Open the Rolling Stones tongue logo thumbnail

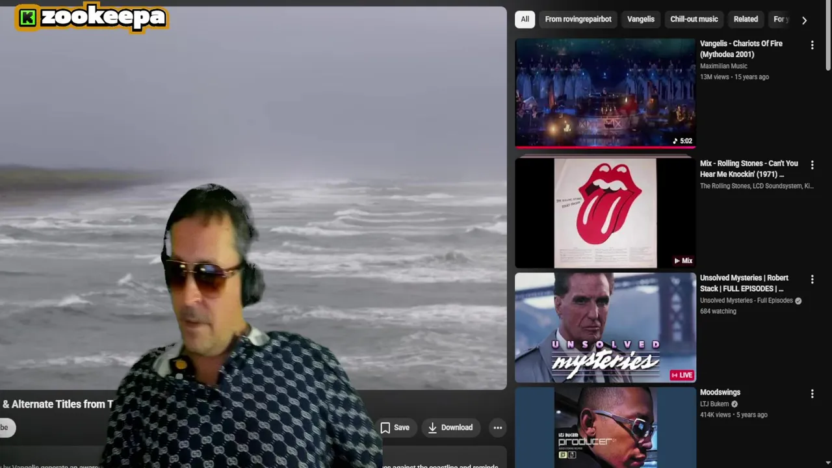(x=605, y=213)
